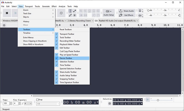The image size is (184, 111).
Task: Click the Zoom In magnifier icon
Action: tap(81, 11)
